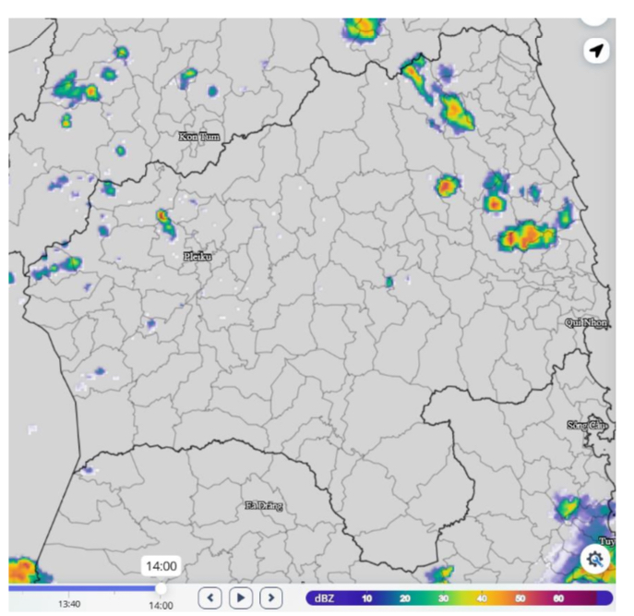
Task: Click the Sông Cầu map label
Action: (x=588, y=425)
